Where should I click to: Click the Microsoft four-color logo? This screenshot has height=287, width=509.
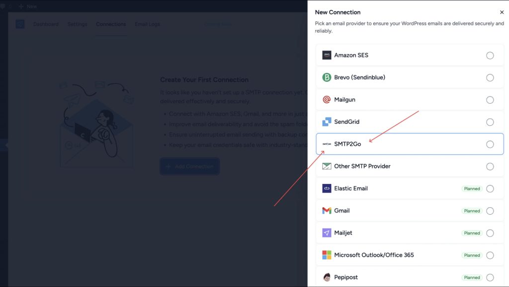(x=327, y=255)
